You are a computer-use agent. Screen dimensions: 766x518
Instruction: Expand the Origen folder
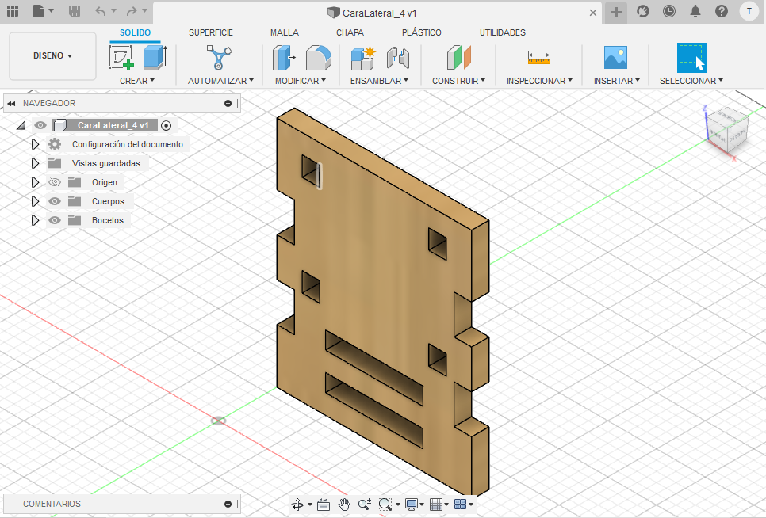point(35,182)
